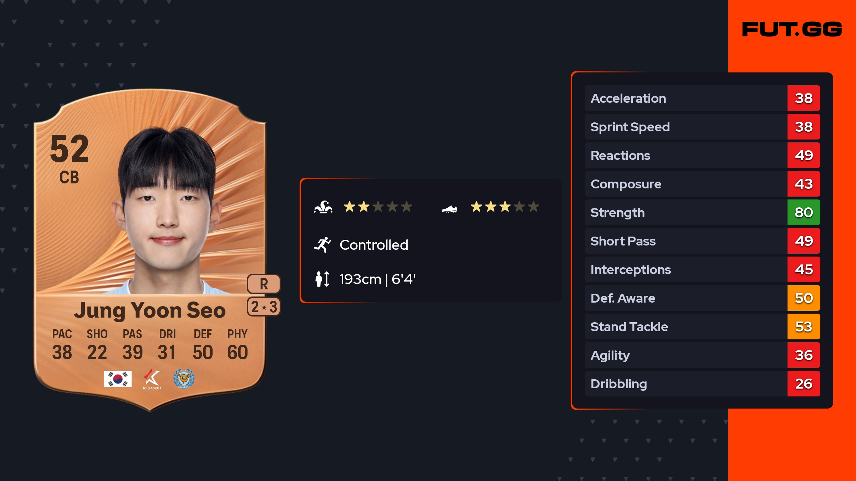The image size is (856, 481).
Task: Click the running man acceleration icon
Action: tap(322, 245)
